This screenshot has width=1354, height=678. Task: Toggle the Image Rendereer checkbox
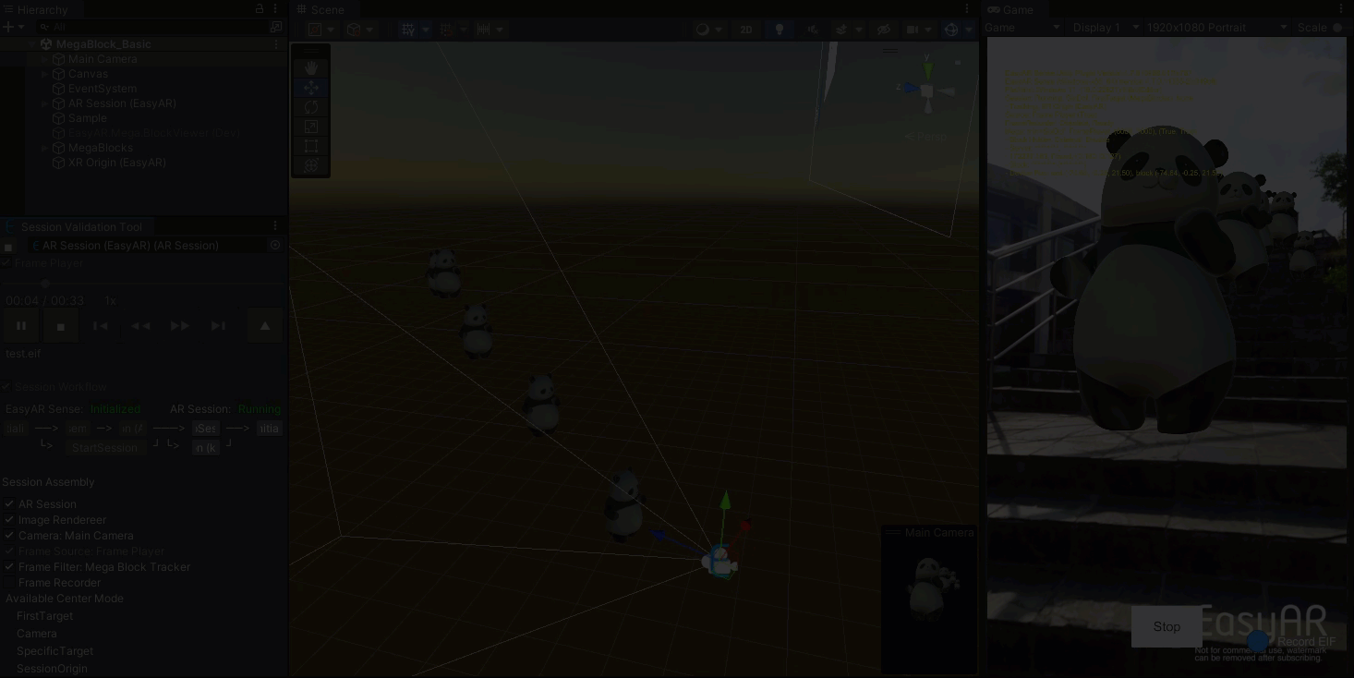pos(9,520)
